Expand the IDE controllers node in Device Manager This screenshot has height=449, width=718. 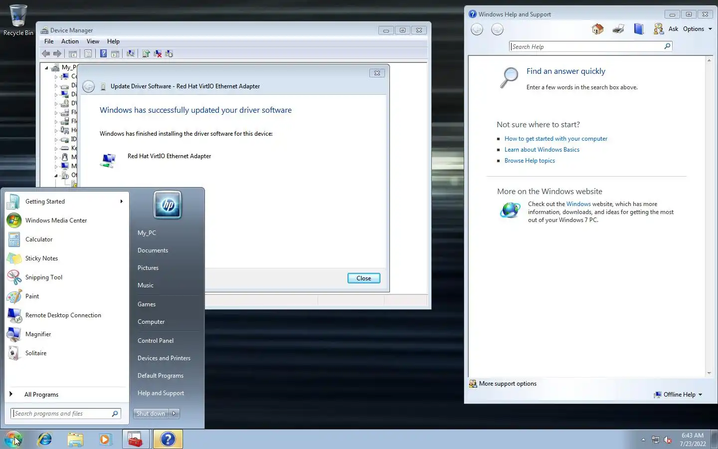[56, 139]
